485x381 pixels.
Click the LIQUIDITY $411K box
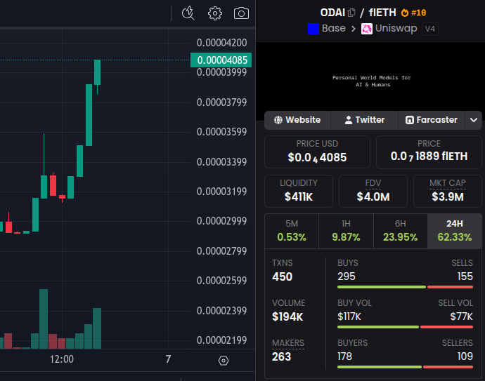299,191
